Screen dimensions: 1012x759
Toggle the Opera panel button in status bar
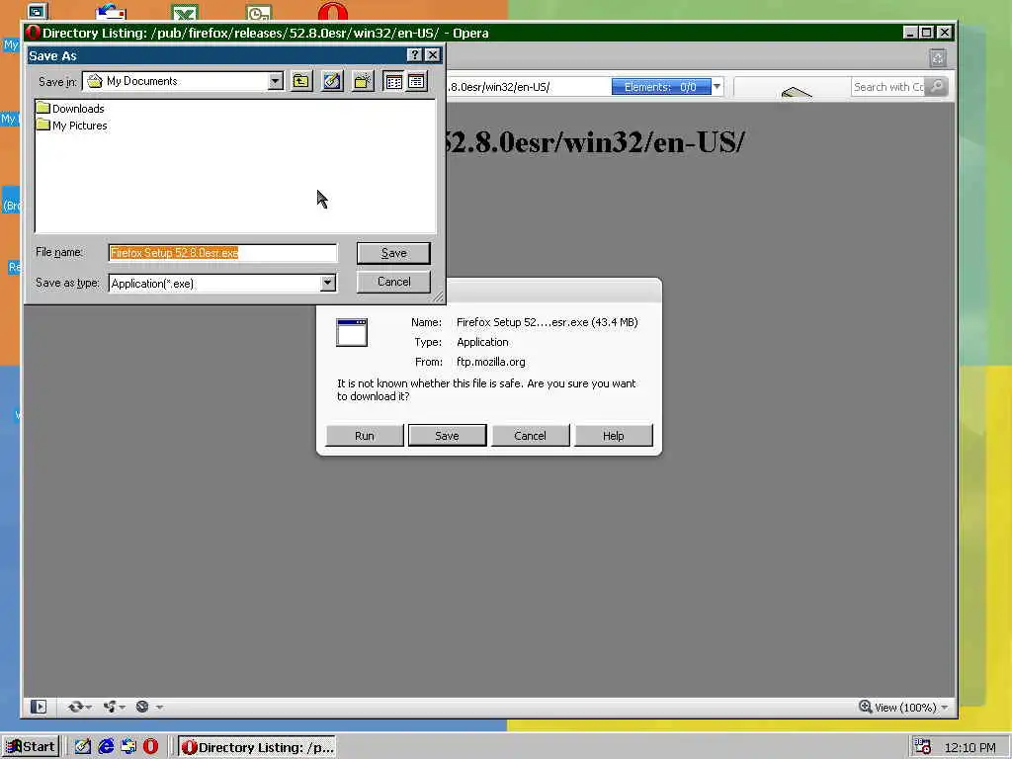pyautogui.click(x=39, y=707)
